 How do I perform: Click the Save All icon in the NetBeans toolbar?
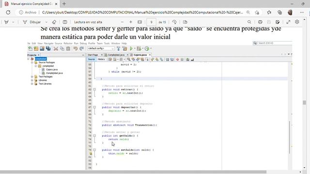[48, 48]
